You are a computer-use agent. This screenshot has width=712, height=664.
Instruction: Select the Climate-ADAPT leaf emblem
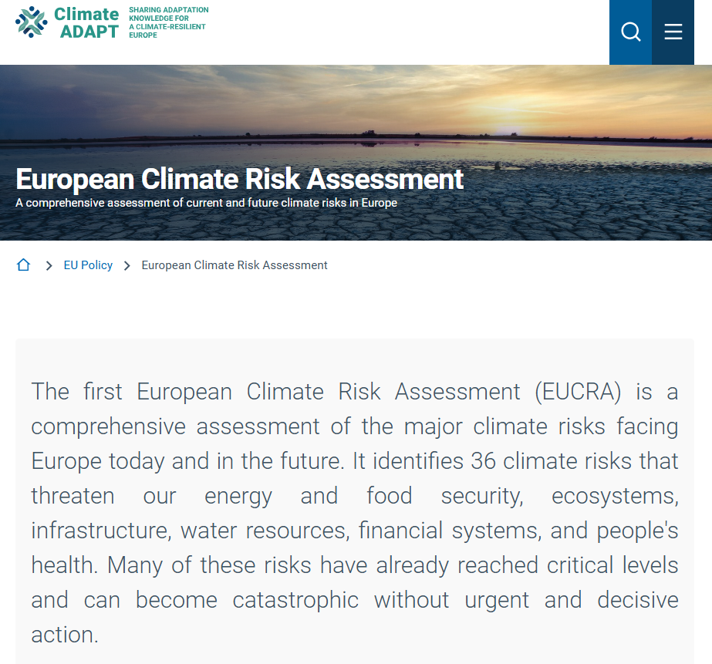pyautogui.click(x=29, y=22)
